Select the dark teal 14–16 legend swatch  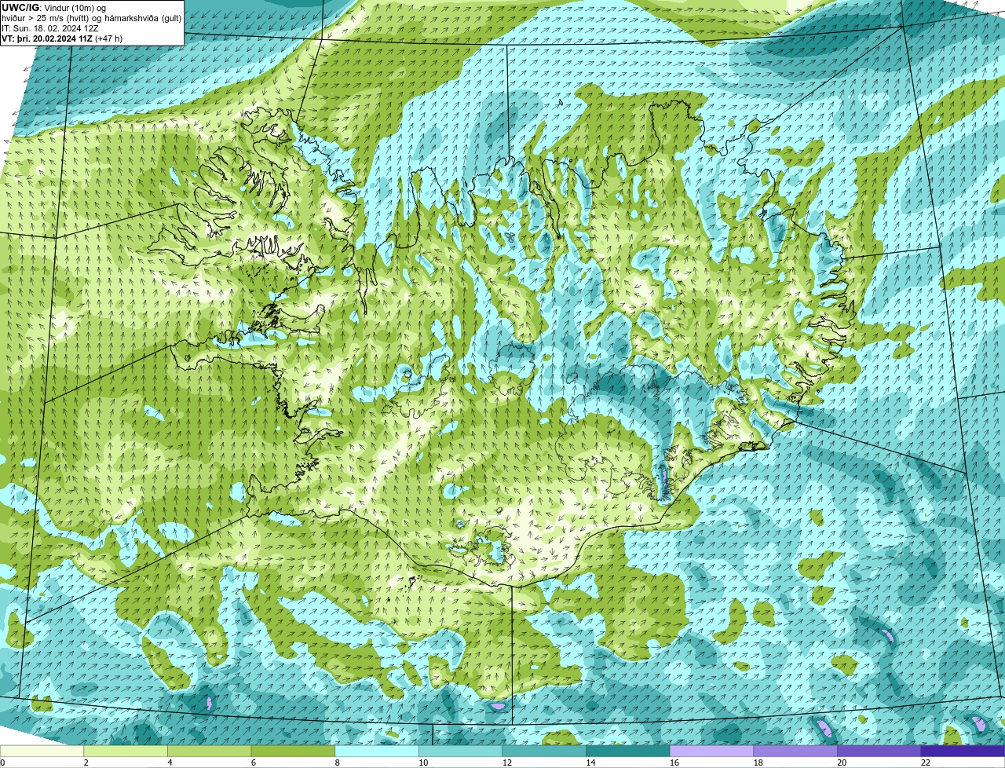coord(628,752)
